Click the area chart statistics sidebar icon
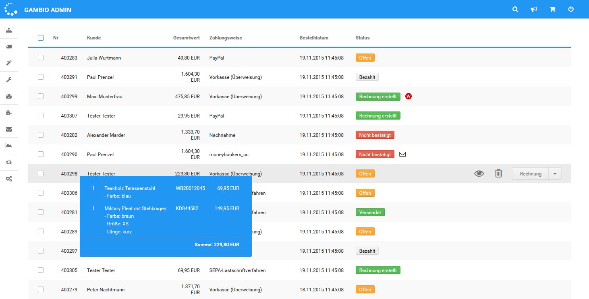Image resolution: width=589 pixels, height=299 pixels. [9, 146]
